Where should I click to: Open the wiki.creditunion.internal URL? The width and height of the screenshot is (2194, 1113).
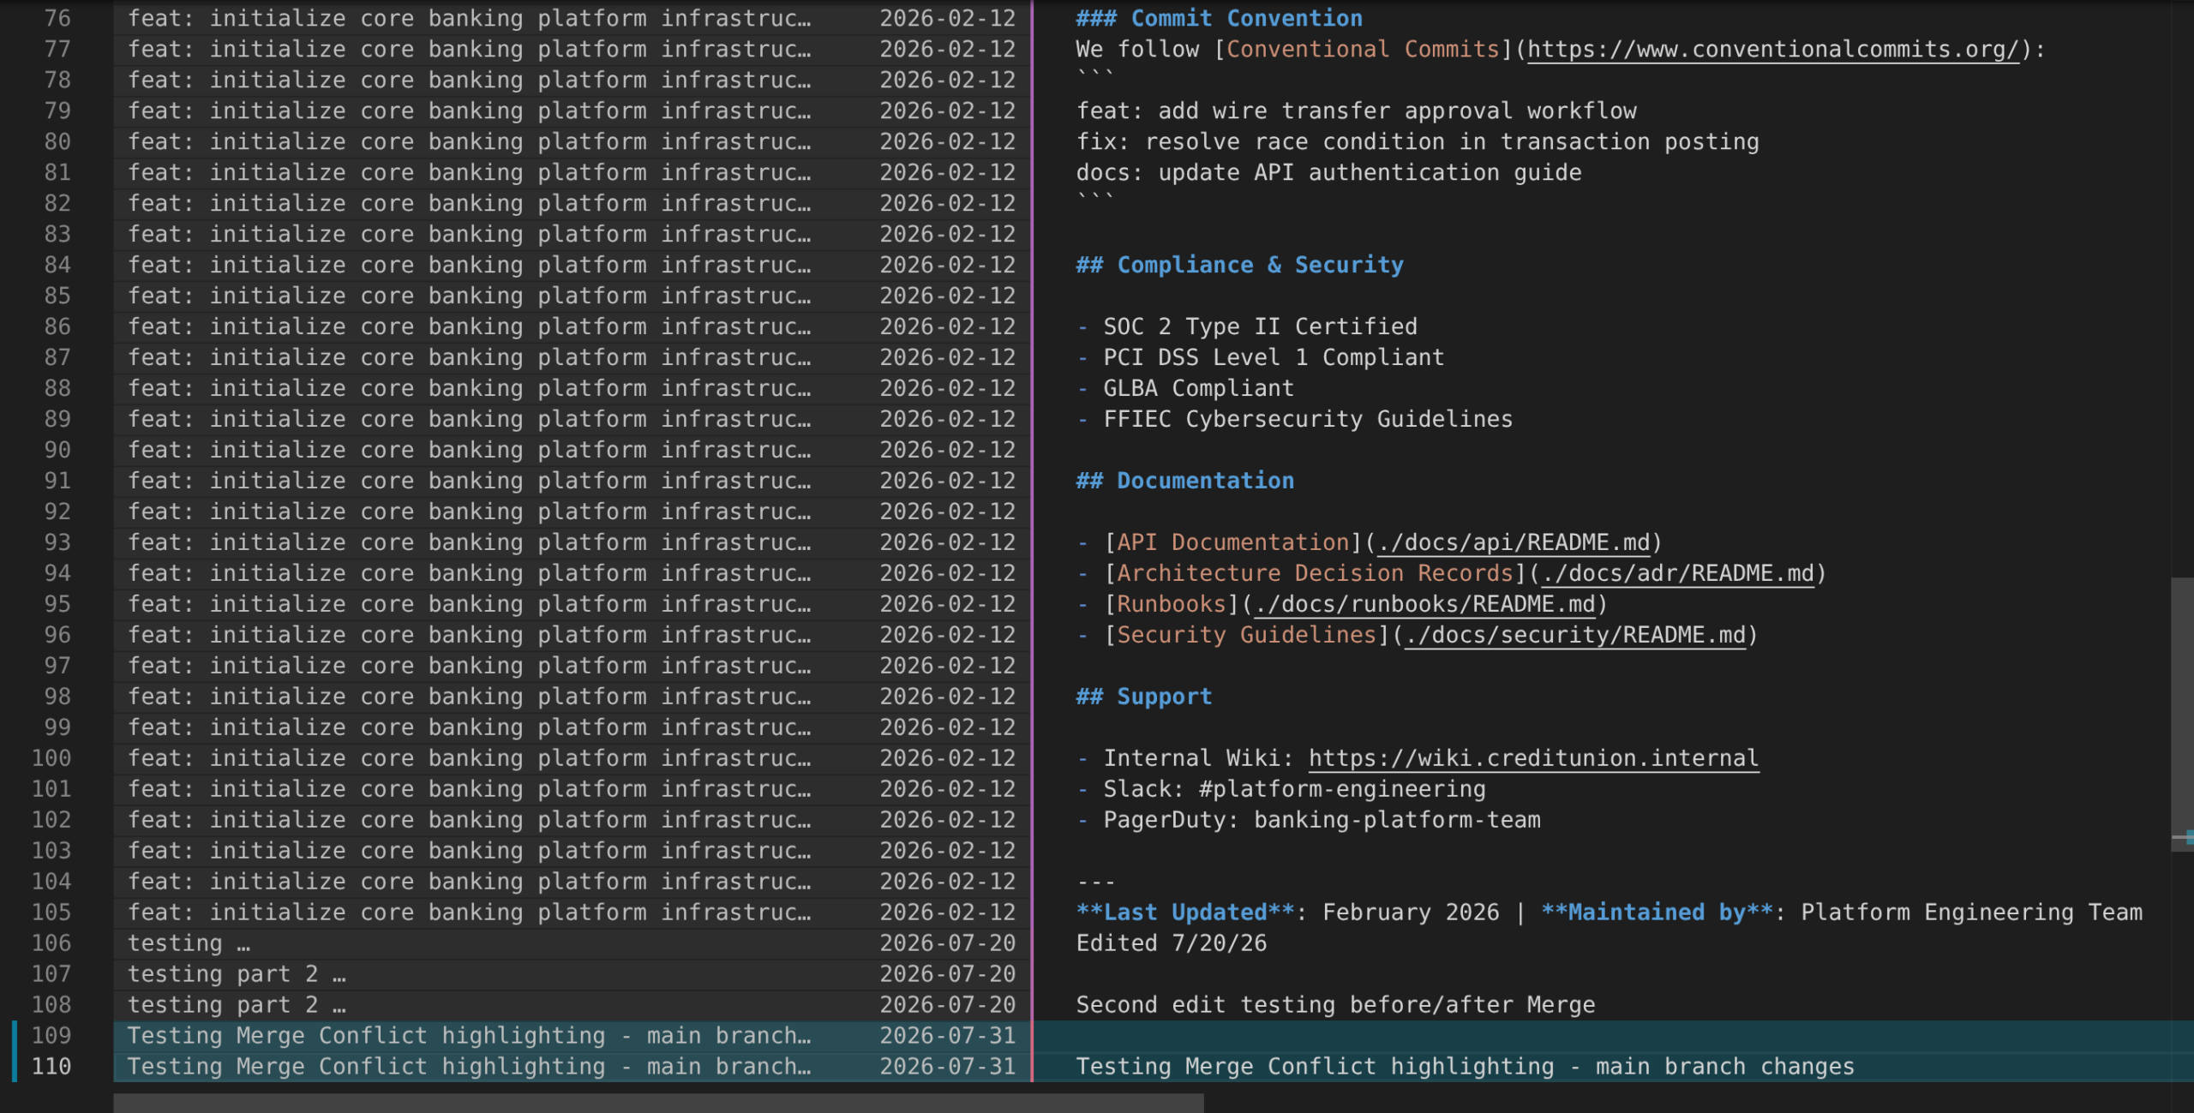pos(1534,759)
